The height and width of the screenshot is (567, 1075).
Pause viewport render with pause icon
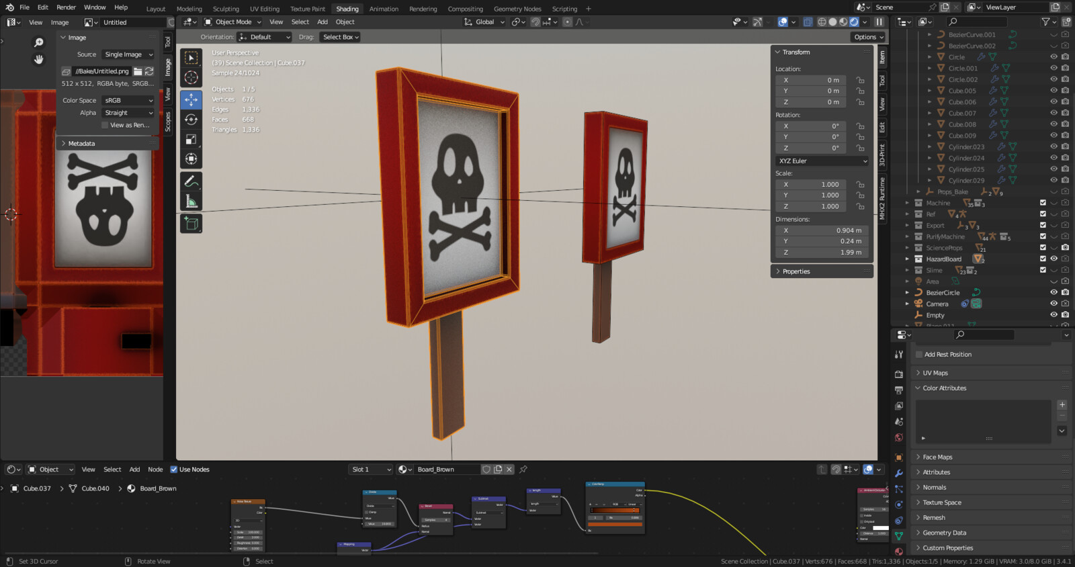879,22
